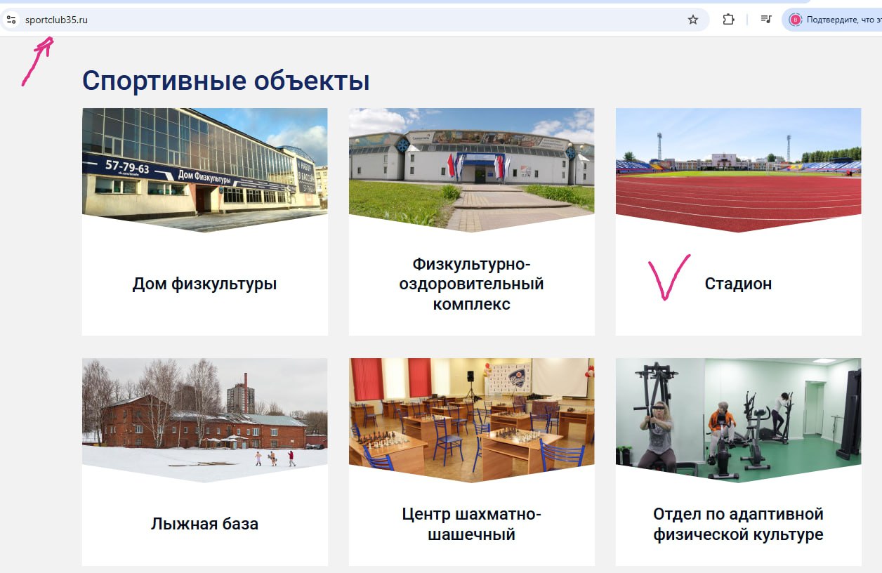The height and width of the screenshot is (573, 882).
Task: Open the media controls icon in toolbar
Action: point(765,20)
